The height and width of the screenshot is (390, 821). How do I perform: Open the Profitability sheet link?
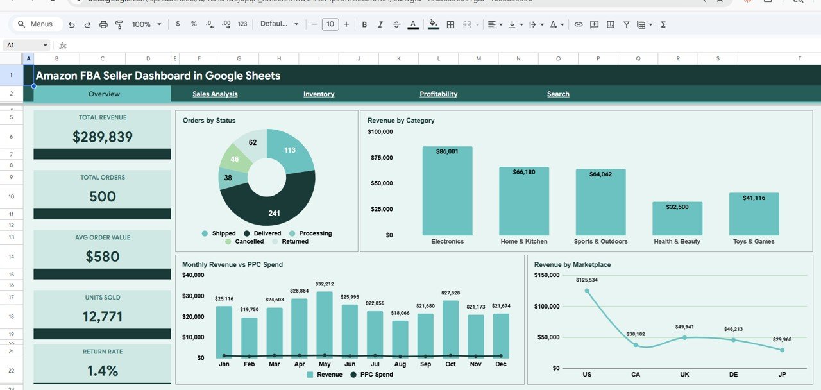438,94
